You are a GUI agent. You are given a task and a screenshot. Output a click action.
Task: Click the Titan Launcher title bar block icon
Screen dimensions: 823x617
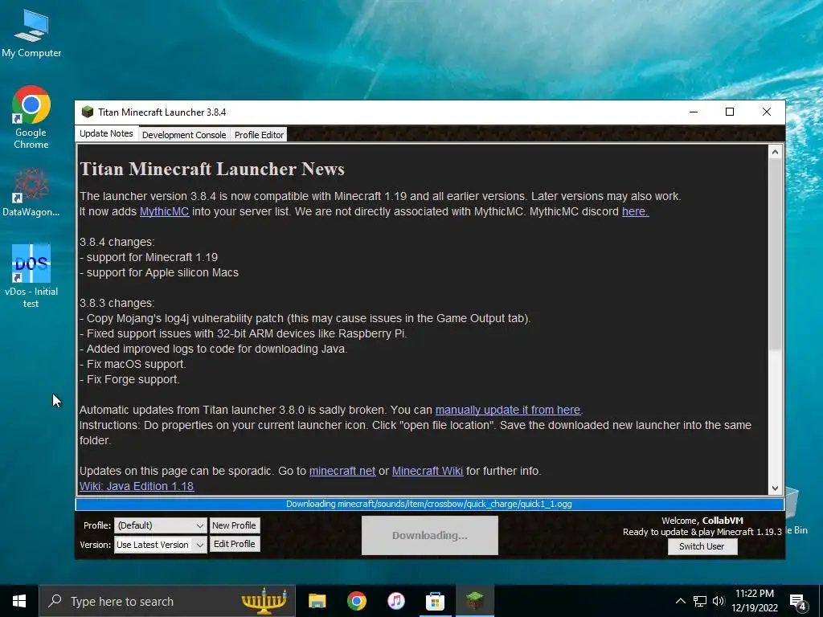tap(87, 112)
